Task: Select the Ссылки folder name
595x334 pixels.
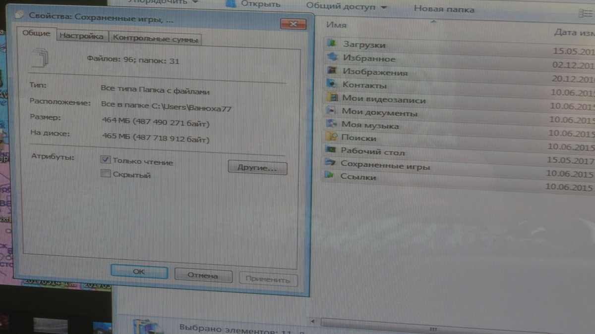Action: [x=357, y=177]
